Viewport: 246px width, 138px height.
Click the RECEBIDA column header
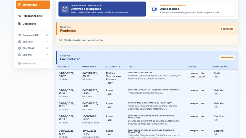click(x=63, y=67)
